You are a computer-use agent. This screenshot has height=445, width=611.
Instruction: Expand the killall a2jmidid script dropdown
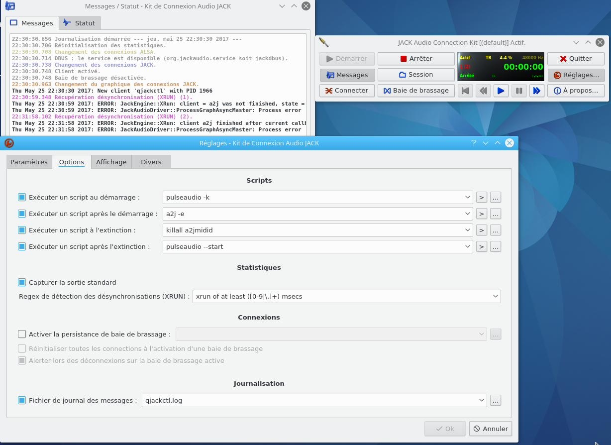click(x=467, y=230)
